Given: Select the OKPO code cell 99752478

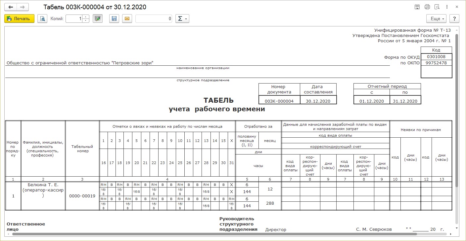Looking at the screenshot, I should (436, 63).
